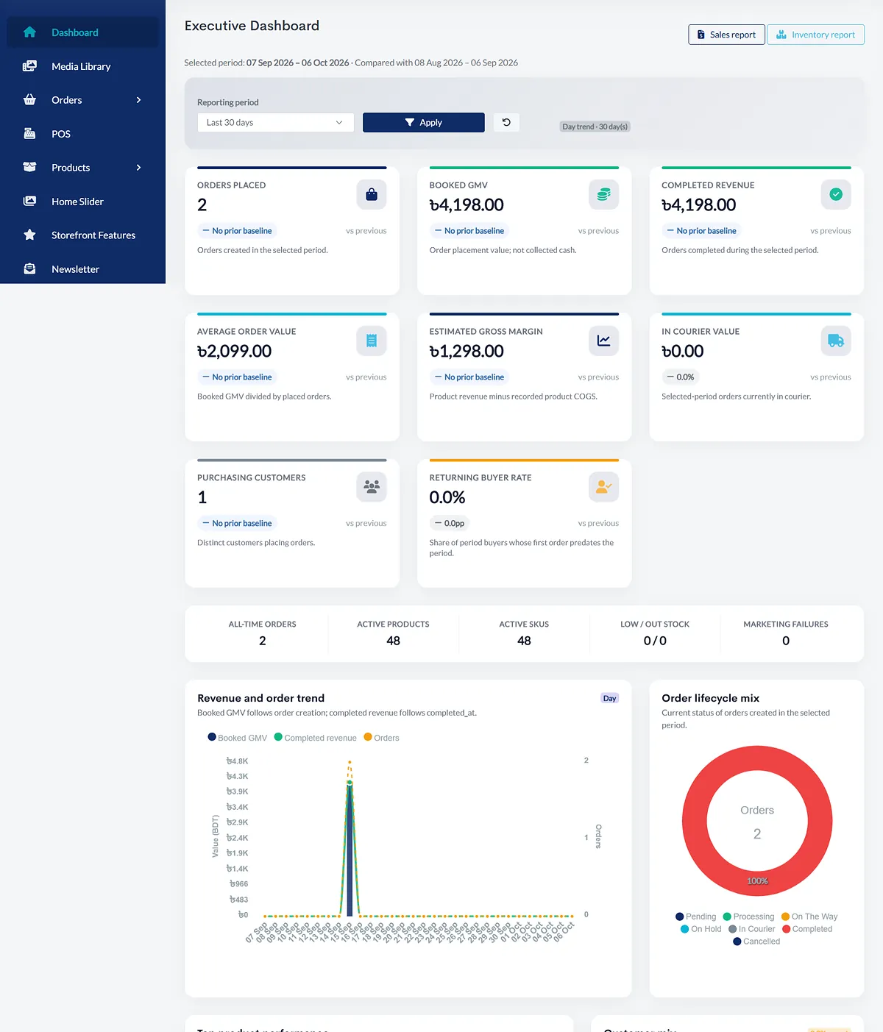Click the Estimated Gross Margin chart icon
The image size is (883, 1032).
tap(603, 341)
